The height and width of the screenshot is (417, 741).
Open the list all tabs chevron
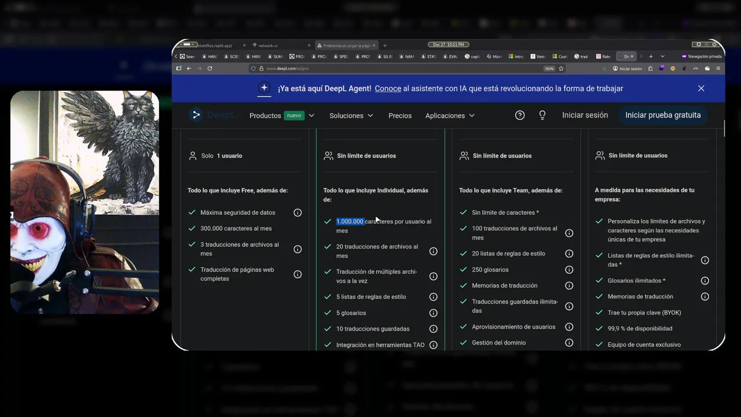(x=662, y=56)
